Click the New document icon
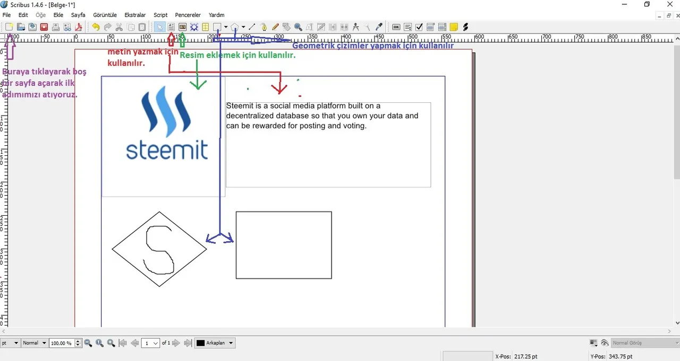 coord(9,27)
